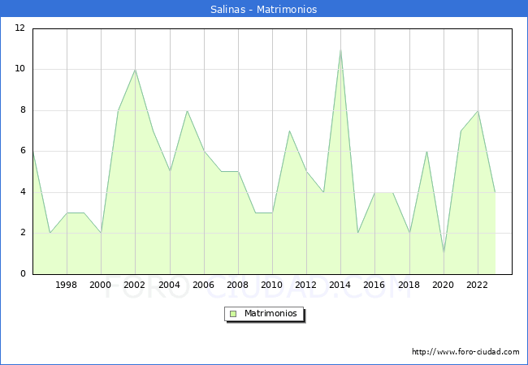Screen dimensions: 528x365
Task: Click the Salinas - Matrimonios chart title
Action: tap(264, 9)
